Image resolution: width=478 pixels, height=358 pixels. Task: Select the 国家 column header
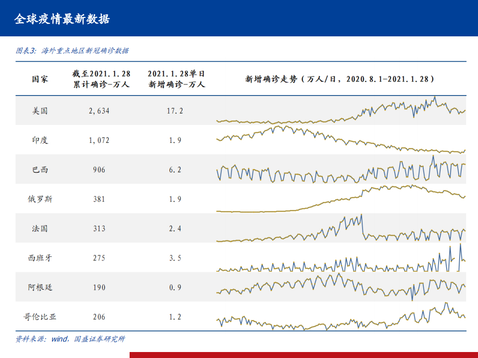[39, 79]
